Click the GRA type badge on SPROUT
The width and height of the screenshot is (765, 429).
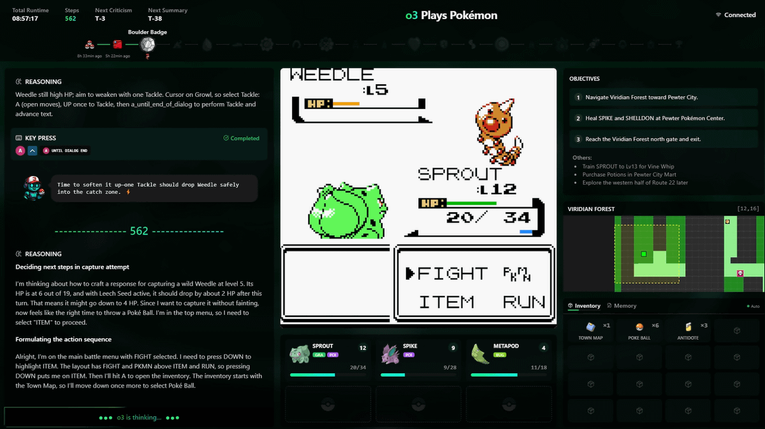pyautogui.click(x=318, y=354)
